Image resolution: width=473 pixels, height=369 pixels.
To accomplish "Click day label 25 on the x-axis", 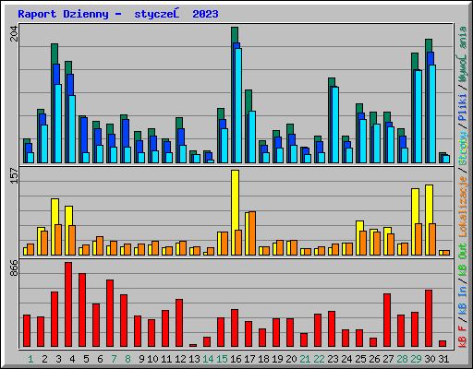I will tap(360, 359).
